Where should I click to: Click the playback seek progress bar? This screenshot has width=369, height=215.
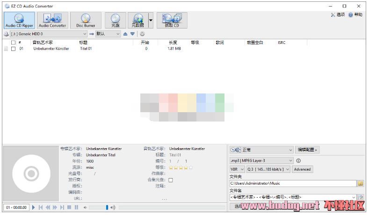tap(172, 208)
